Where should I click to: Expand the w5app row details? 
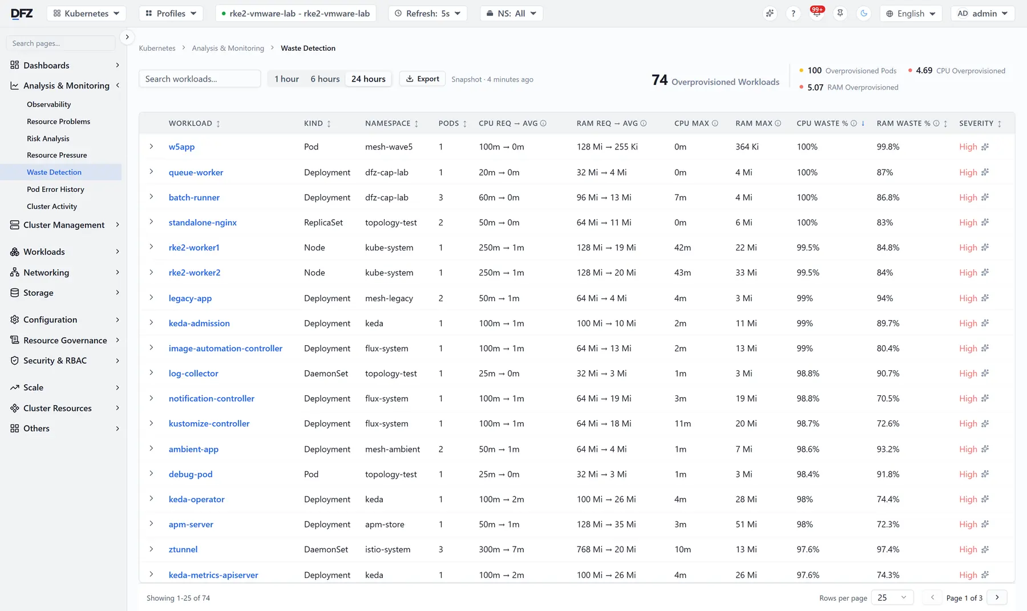click(x=151, y=147)
